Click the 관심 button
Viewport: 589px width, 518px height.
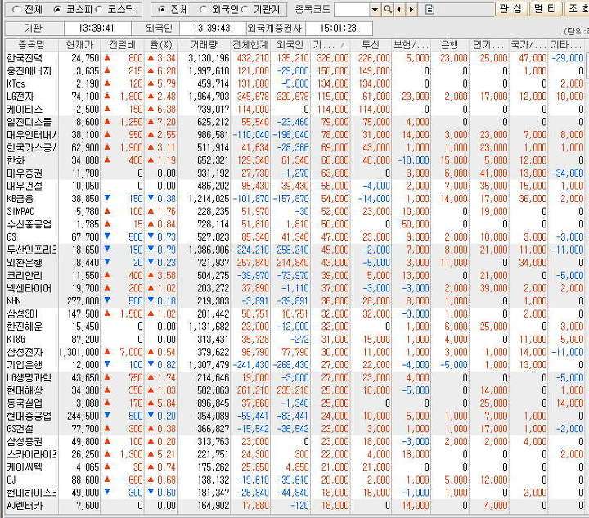click(511, 9)
